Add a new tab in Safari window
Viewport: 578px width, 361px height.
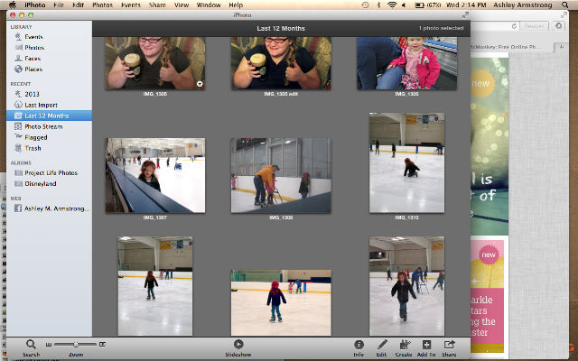tap(562, 47)
